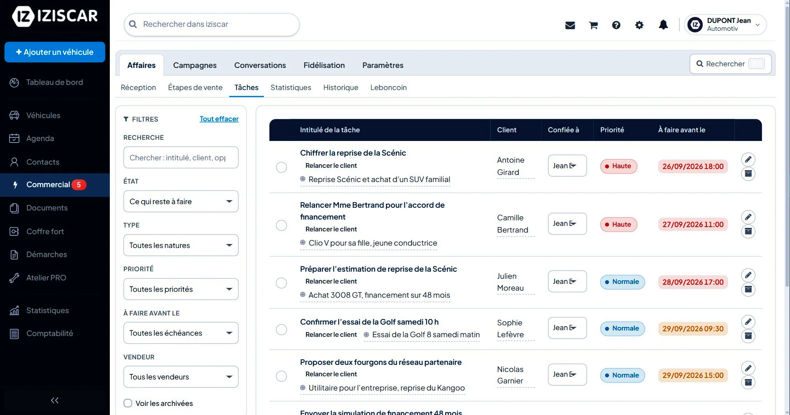The image size is (790, 415).
Task: Mark the 'Proposer deux fourgons' task complete
Action: (281, 376)
